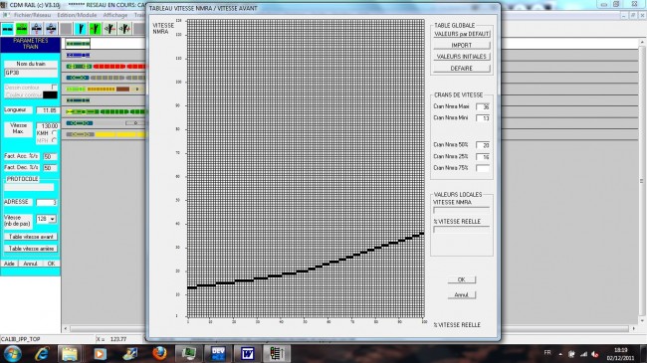Screen dimensions: 647x363
Task: Open the Word icon in taskbar
Action: coord(247,353)
